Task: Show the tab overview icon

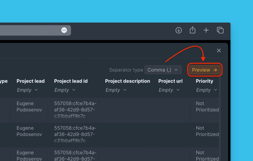Action: click(x=220, y=30)
